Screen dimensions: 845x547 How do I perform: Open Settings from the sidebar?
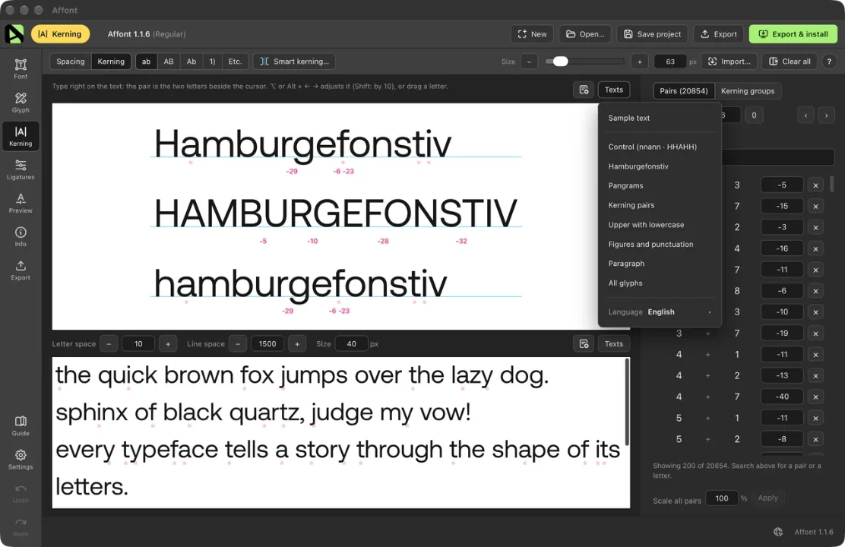(21, 459)
